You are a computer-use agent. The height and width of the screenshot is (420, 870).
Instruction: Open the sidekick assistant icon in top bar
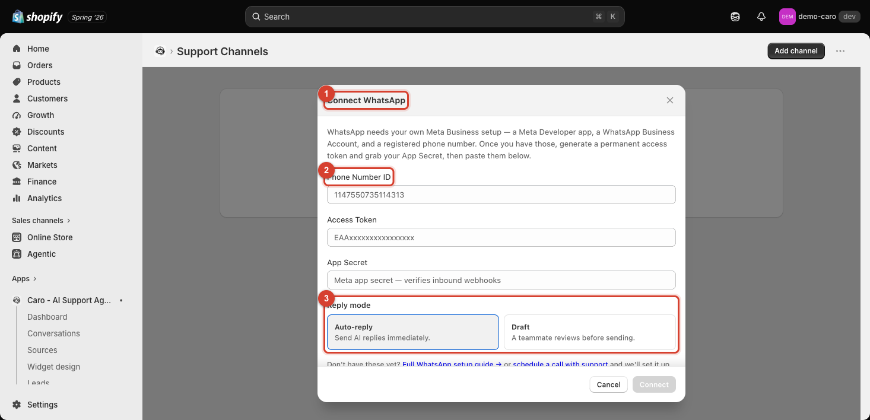(735, 17)
